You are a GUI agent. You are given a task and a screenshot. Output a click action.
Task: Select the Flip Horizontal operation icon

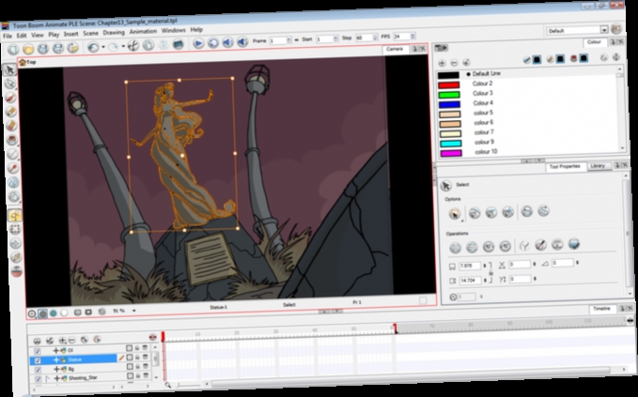point(456,248)
